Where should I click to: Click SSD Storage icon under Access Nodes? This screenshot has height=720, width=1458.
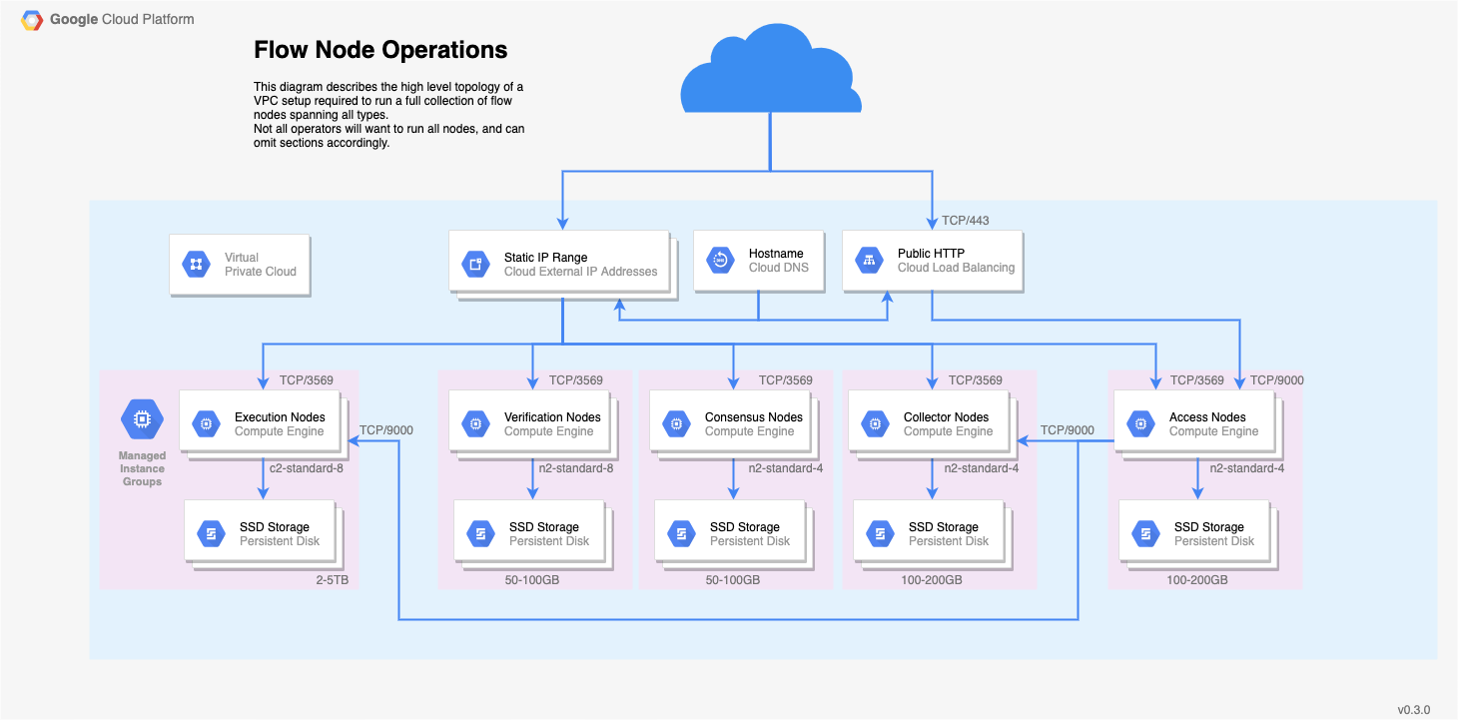(x=1145, y=534)
